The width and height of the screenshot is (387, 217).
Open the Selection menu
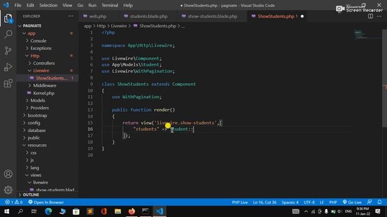(48, 5)
